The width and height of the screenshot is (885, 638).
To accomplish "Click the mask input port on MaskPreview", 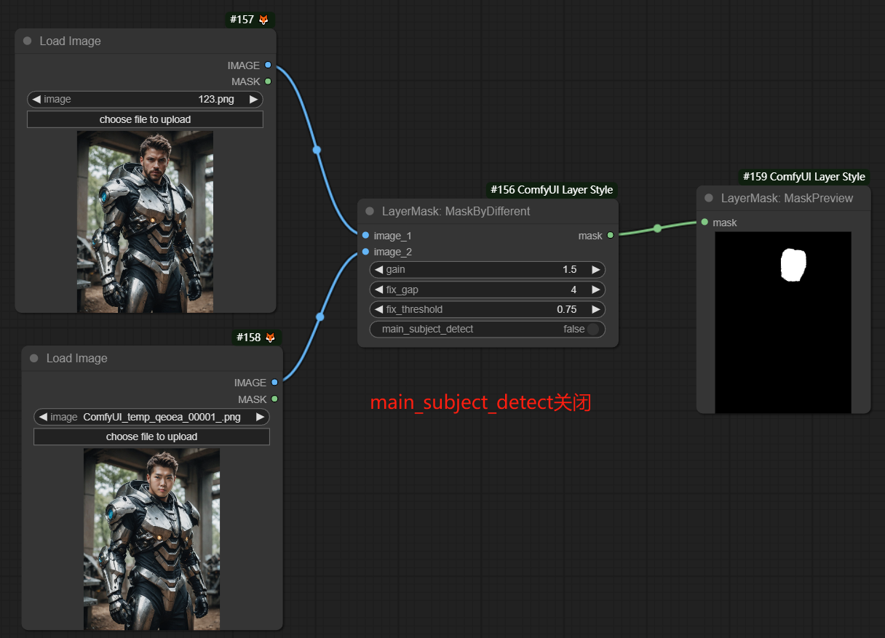I will point(705,223).
